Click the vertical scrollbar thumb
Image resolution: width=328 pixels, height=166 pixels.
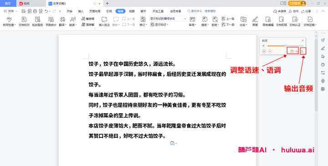316,75
